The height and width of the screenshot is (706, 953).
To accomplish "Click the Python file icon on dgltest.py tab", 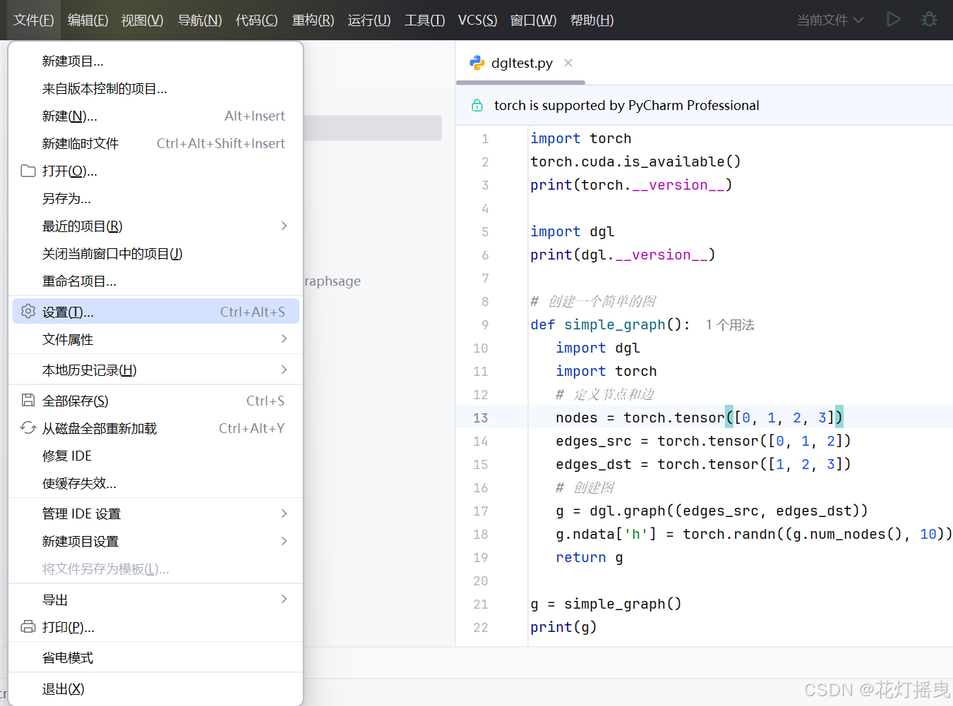I will click(x=477, y=63).
